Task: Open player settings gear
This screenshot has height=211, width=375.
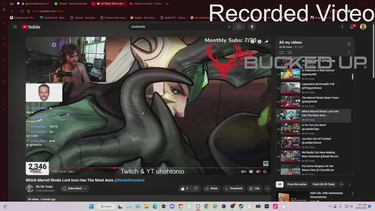Action: pyautogui.click(x=258, y=171)
